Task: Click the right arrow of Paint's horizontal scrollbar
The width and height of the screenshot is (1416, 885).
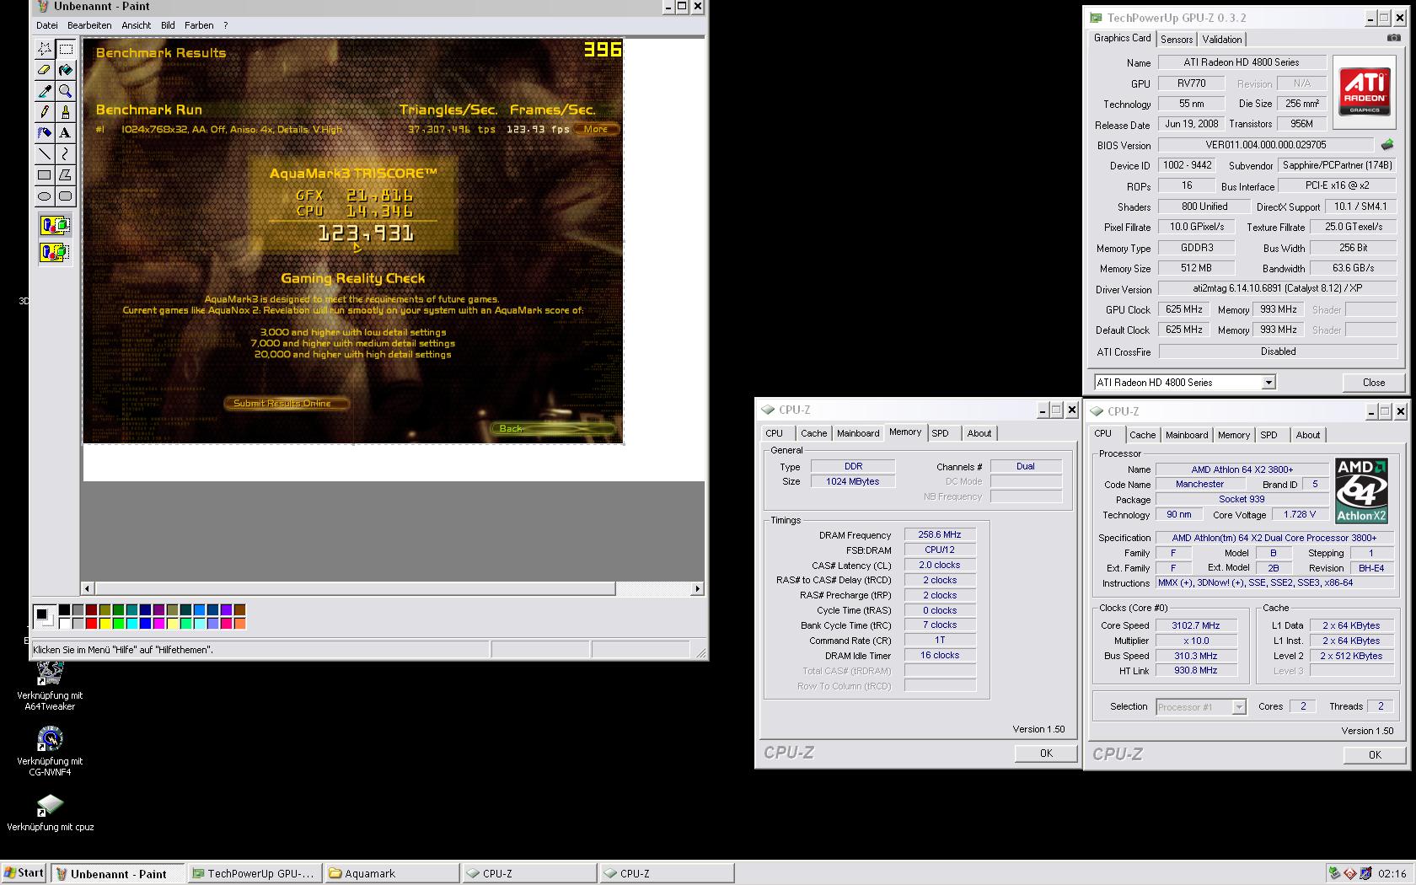Action: click(x=697, y=588)
